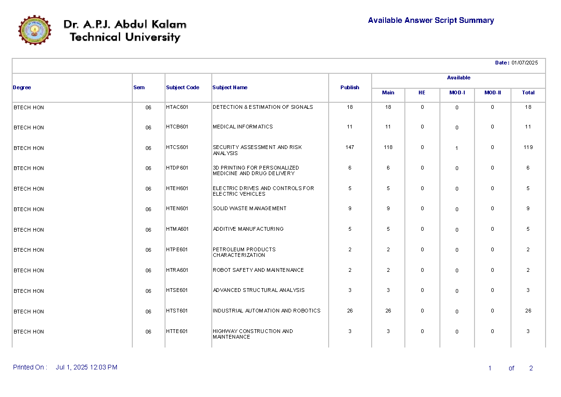Image resolution: width=561 pixels, height=397 pixels.
Task: Select the 'HE' column header
Action: pyautogui.click(x=422, y=92)
